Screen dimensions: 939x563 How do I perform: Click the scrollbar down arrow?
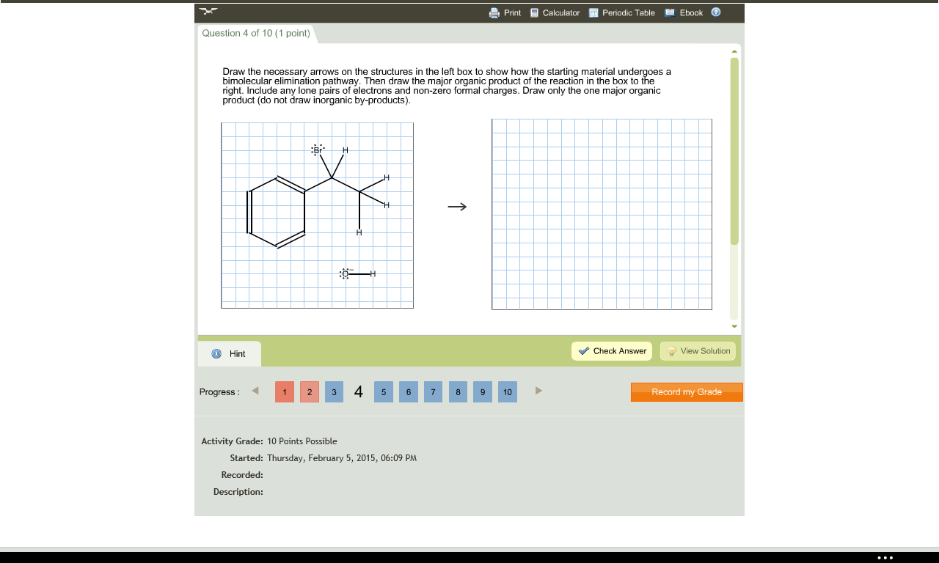click(x=734, y=326)
